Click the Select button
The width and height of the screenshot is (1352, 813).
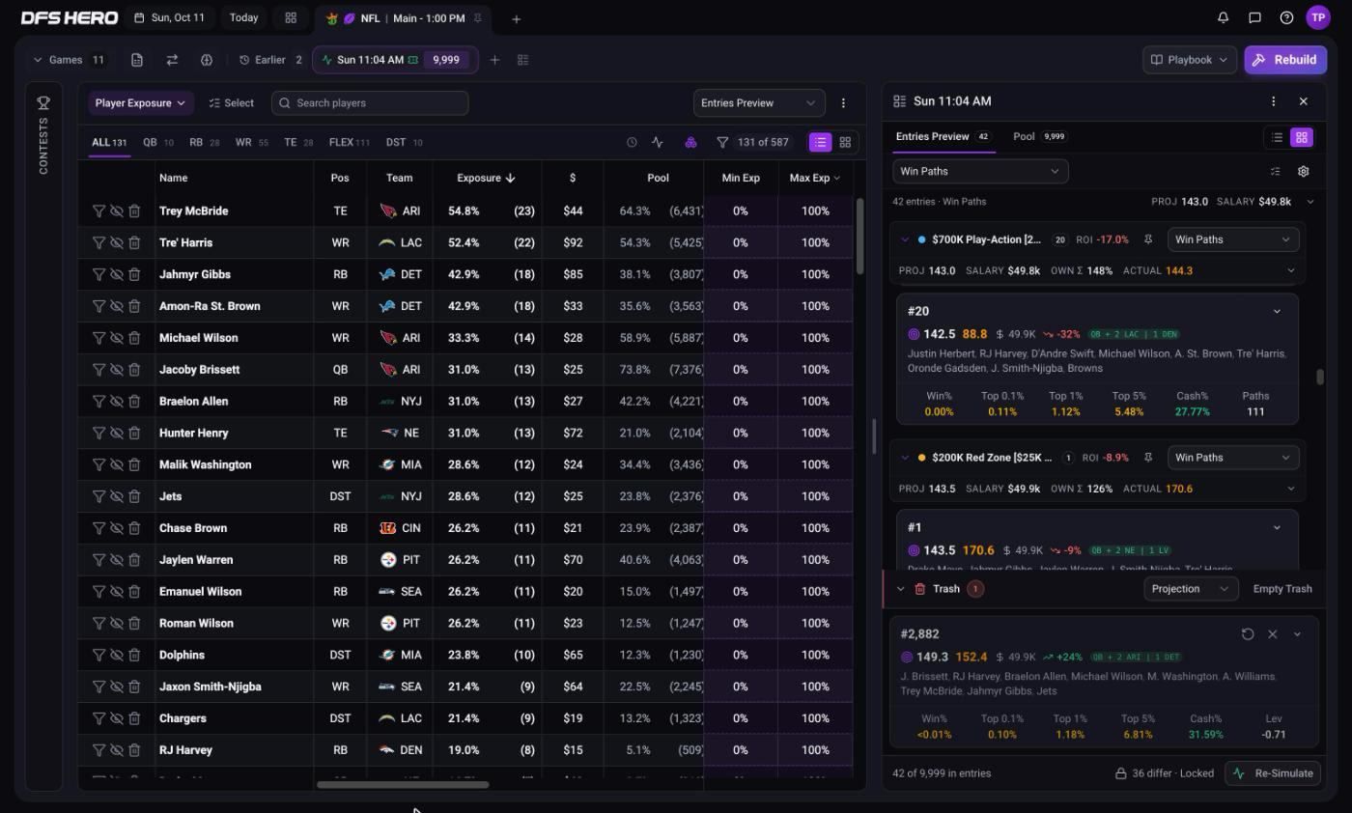[232, 102]
